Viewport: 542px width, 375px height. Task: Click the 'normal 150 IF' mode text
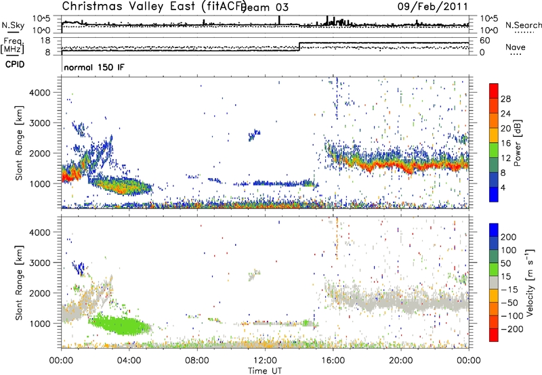(93, 67)
